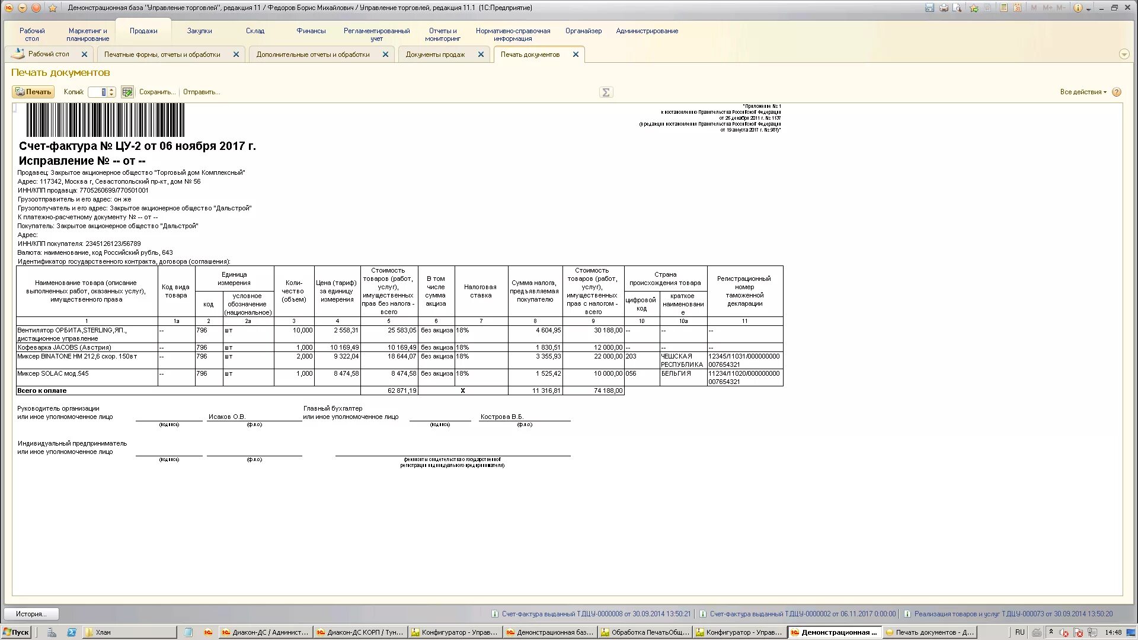Open the "Продажи" section
1138x640 pixels.
point(143,31)
